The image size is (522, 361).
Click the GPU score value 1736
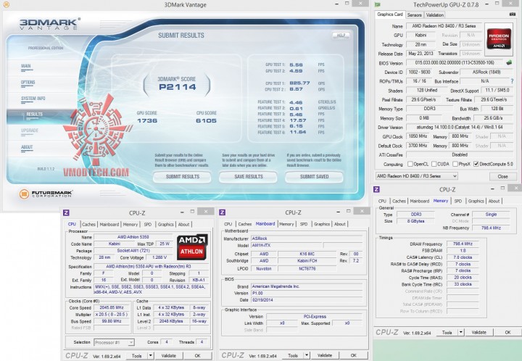coord(147,120)
